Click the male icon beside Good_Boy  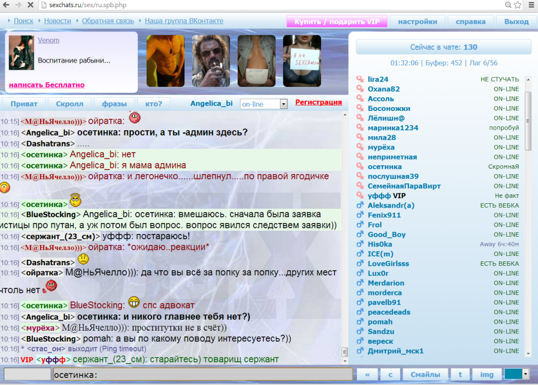click(x=360, y=235)
